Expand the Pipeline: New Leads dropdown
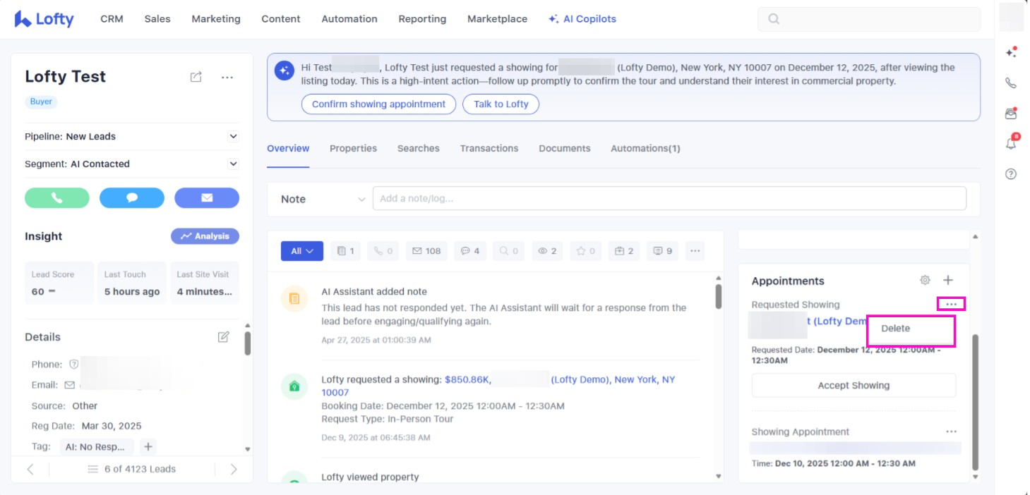1030x495 pixels. coord(233,136)
